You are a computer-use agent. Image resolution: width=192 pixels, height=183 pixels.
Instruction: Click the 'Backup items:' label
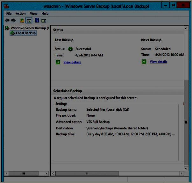pos(66,109)
